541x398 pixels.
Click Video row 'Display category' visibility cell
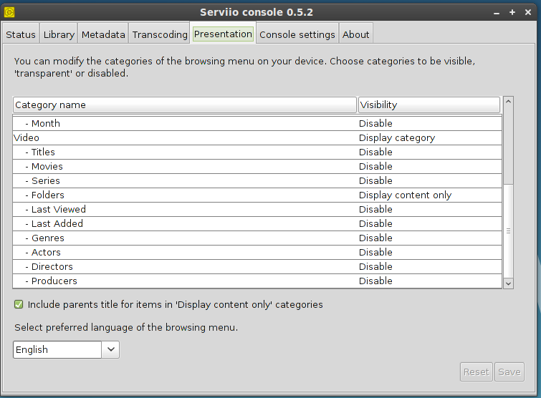[396, 137]
